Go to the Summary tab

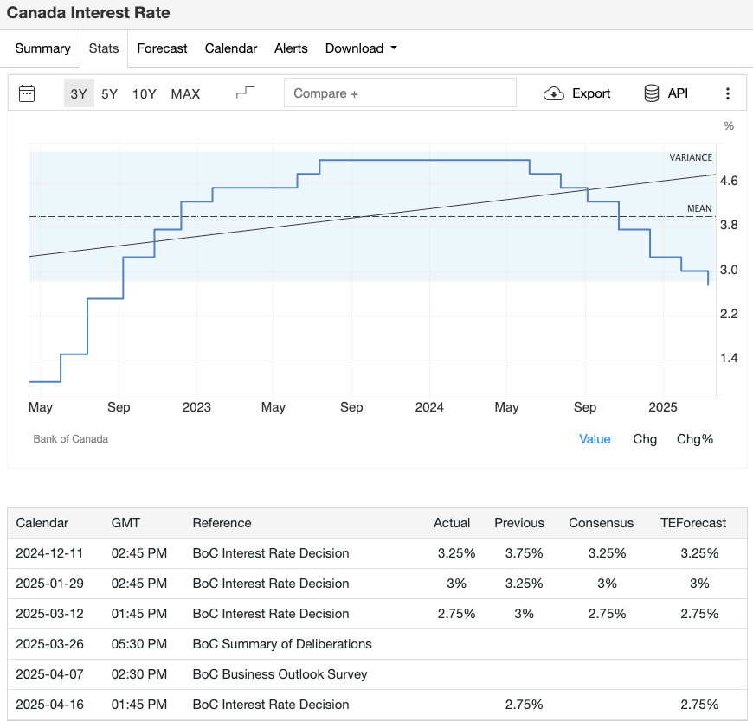pos(42,48)
